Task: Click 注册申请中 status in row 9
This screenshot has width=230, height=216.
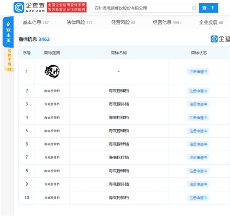Action: [198, 184]
